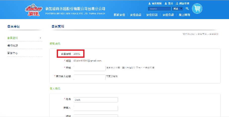Go to the 安佳產品 menu
229x117 pixels.
coord(136,15)
